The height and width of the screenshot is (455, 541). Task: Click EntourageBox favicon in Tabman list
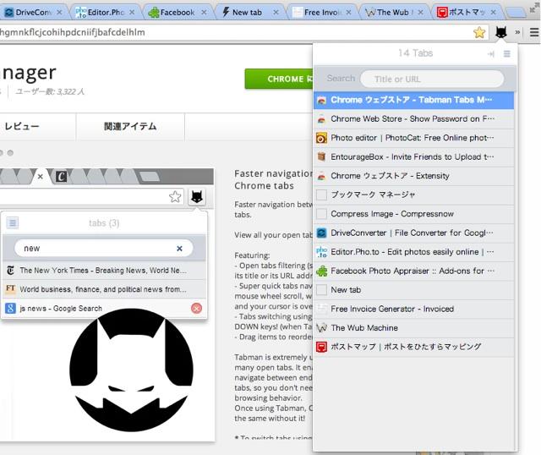(321, 157)
